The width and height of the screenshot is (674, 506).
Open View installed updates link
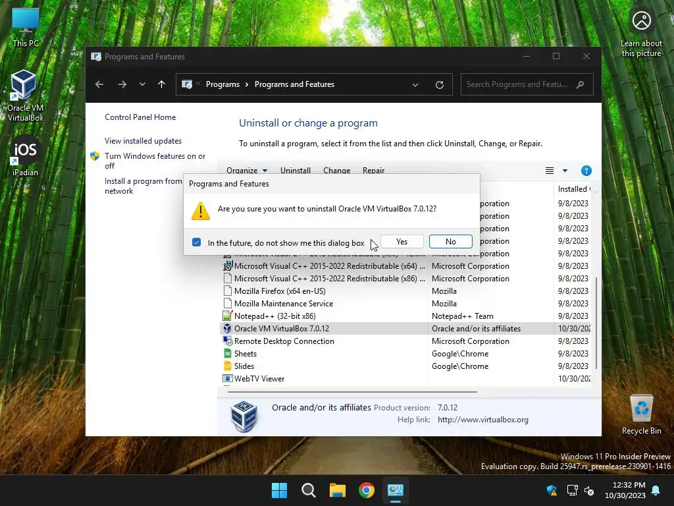point(143,141)
